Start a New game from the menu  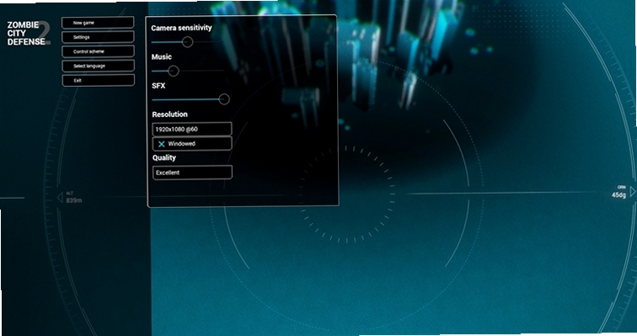98,23
